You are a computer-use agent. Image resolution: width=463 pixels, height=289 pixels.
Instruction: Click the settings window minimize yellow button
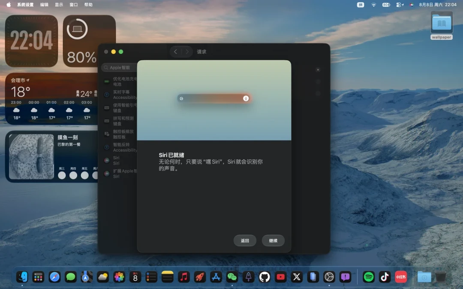coord(113,52)
